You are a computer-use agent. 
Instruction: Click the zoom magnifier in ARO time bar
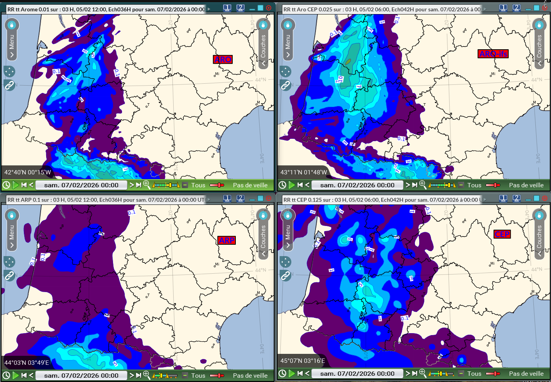147,185
